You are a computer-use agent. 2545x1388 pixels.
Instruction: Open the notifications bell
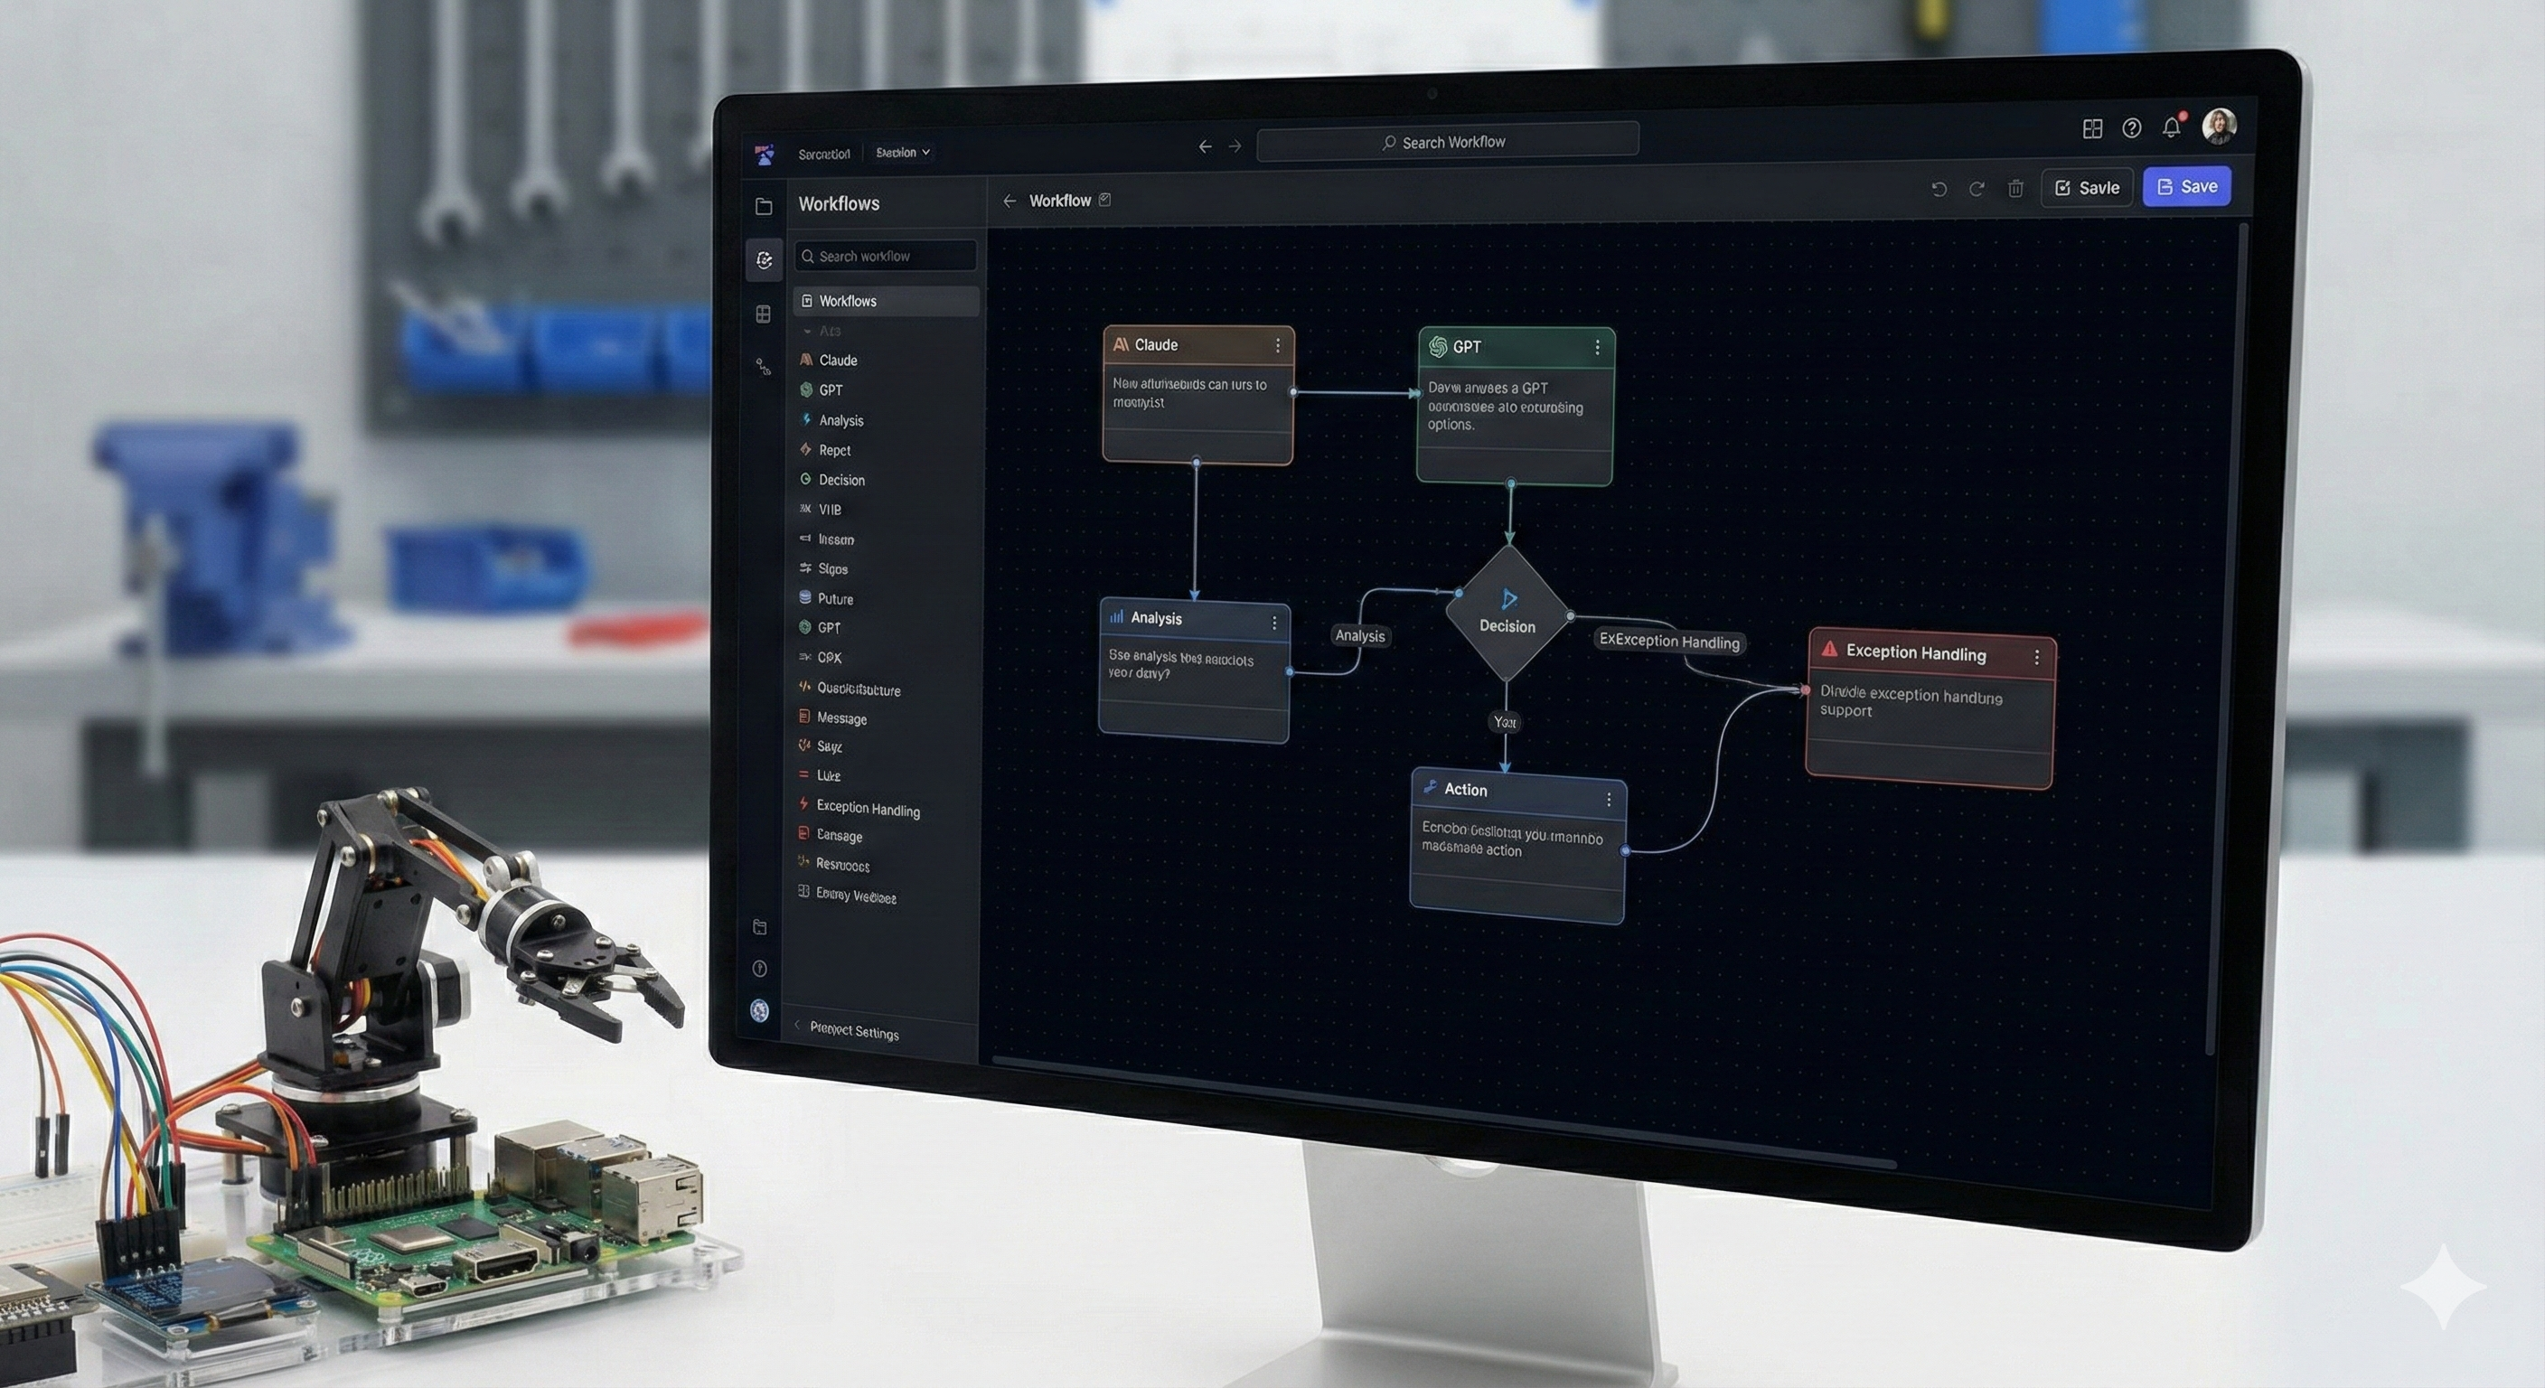pyautogui.click(x=2171, y=127)
